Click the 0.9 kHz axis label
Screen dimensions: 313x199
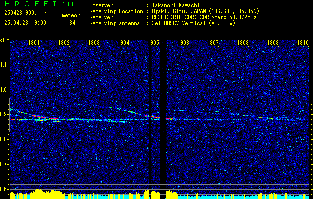(4, 114)
